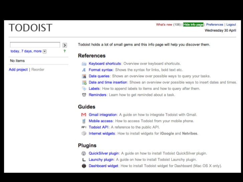Open the Internet widgets guide
The height and width of the screenshot is (182, 243).
tap(102, 134)
